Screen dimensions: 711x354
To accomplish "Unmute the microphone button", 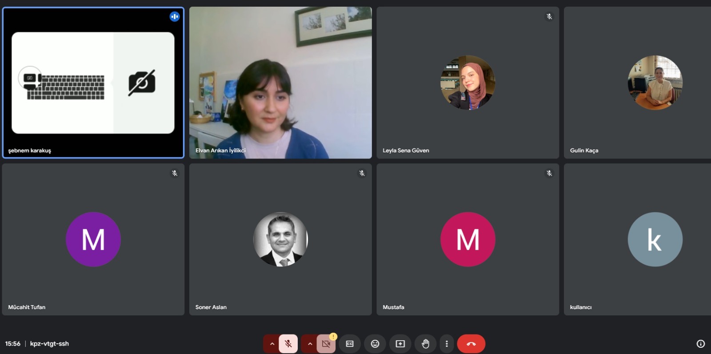I will click(288, 344).
